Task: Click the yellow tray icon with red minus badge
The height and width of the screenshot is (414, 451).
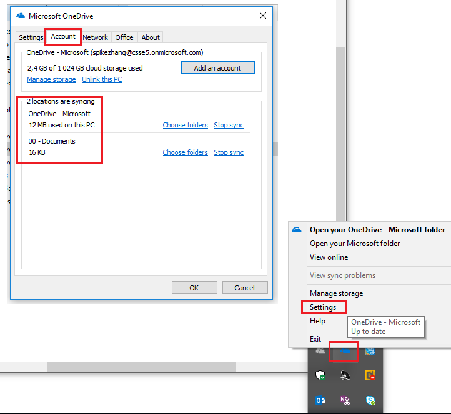Action: pyautogui.click(x=370, y=375)
